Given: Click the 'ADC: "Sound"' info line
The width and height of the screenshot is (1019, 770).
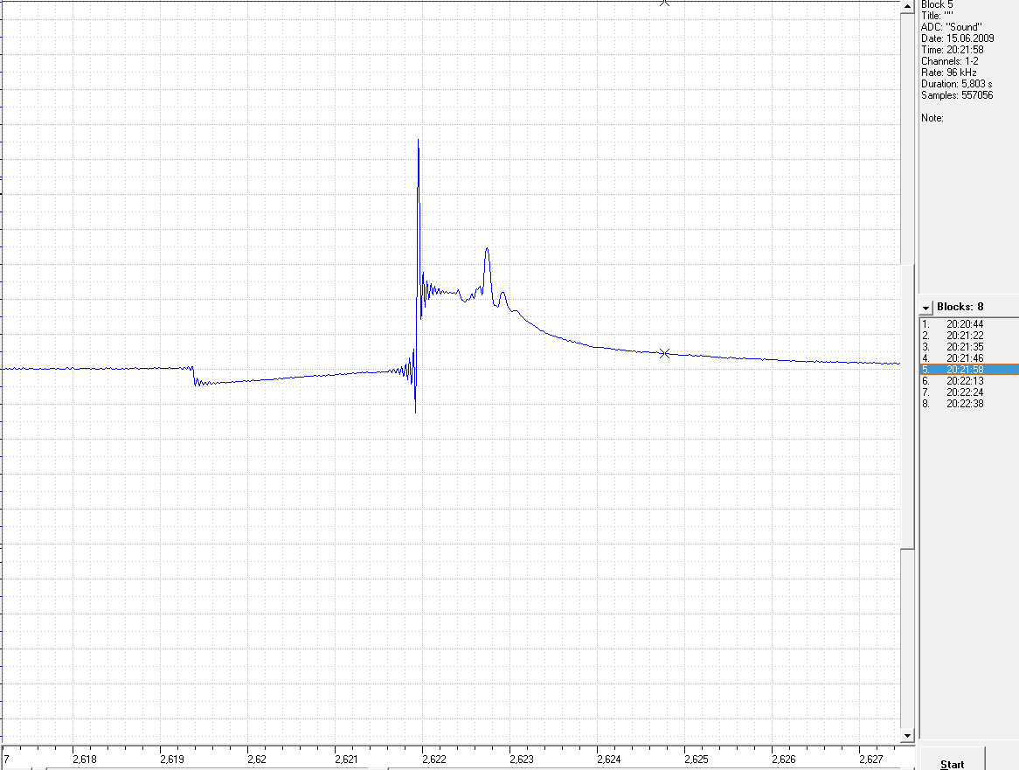Looking at the screenshot, I should [952, 27].
